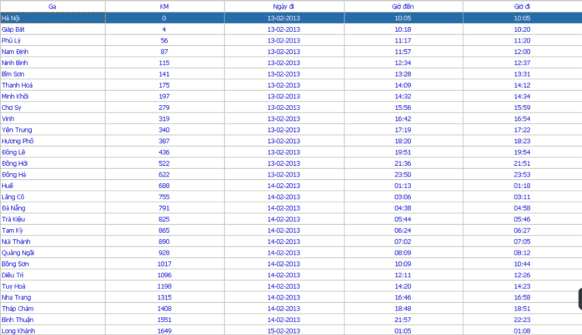
Task: Select the Đông Hà station cell
Action: [x=52, y=174]
